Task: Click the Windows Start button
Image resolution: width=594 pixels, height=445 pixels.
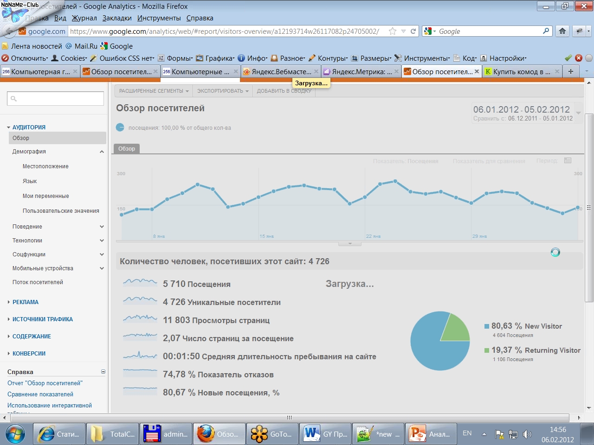Action: 16,434
